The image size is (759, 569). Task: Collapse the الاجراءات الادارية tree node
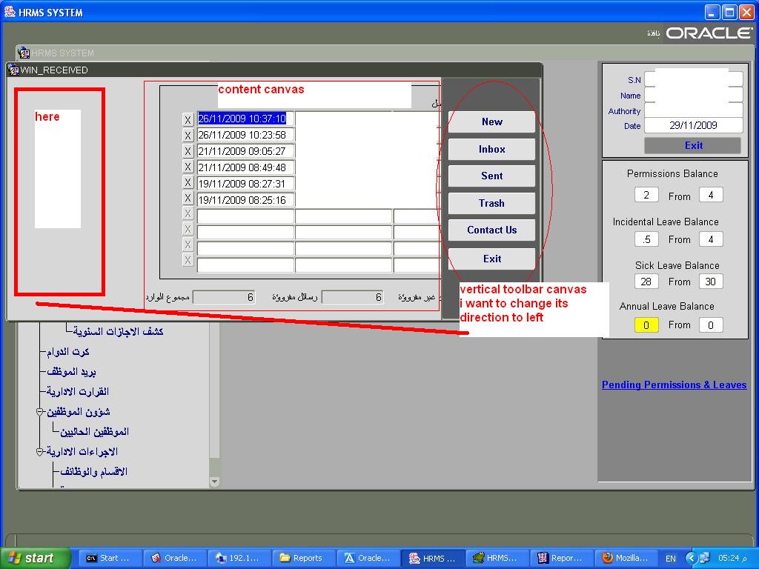point(40,451)
